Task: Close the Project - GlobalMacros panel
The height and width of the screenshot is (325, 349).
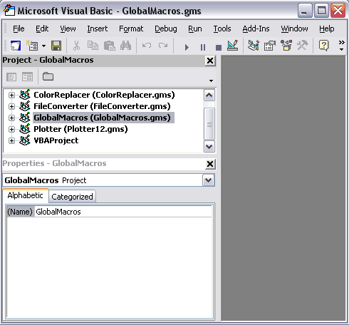Action: tap(210, 61)
